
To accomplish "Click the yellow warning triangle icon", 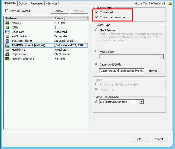I will [x=170, y=3].
